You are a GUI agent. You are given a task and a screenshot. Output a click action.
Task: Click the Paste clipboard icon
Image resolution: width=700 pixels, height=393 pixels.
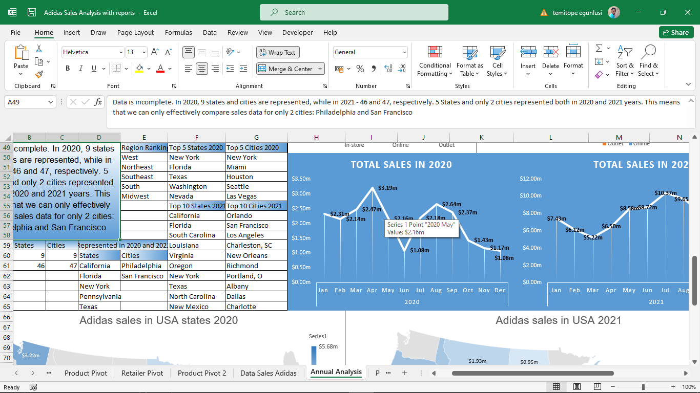[x=22, y=53]
